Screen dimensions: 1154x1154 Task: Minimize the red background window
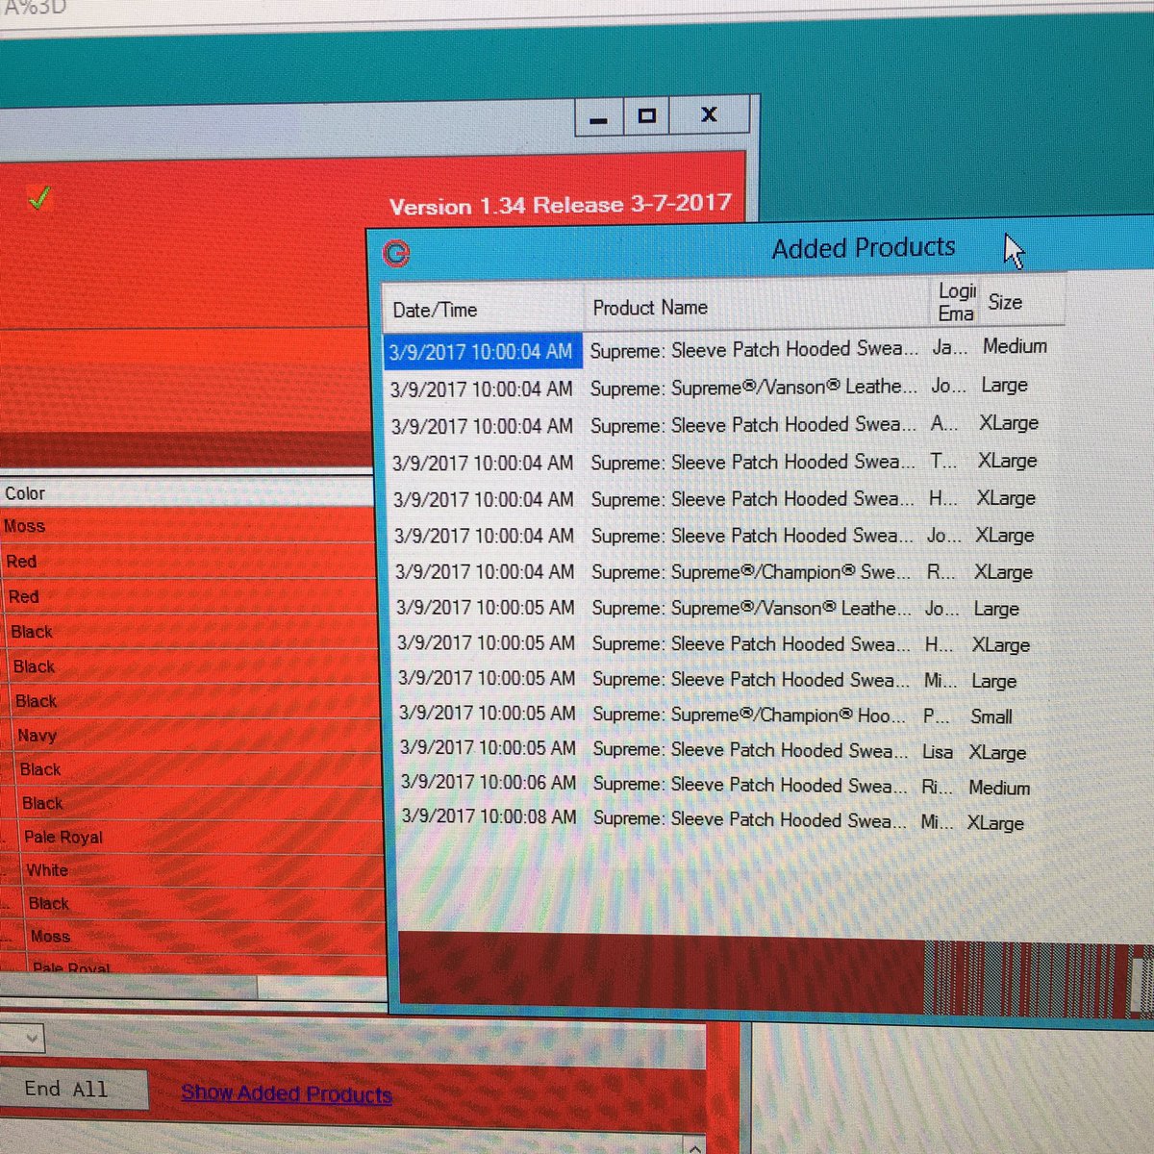point(598,119)
